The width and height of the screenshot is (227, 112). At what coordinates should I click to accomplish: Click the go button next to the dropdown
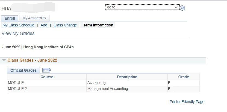click(x=182, y=8)
